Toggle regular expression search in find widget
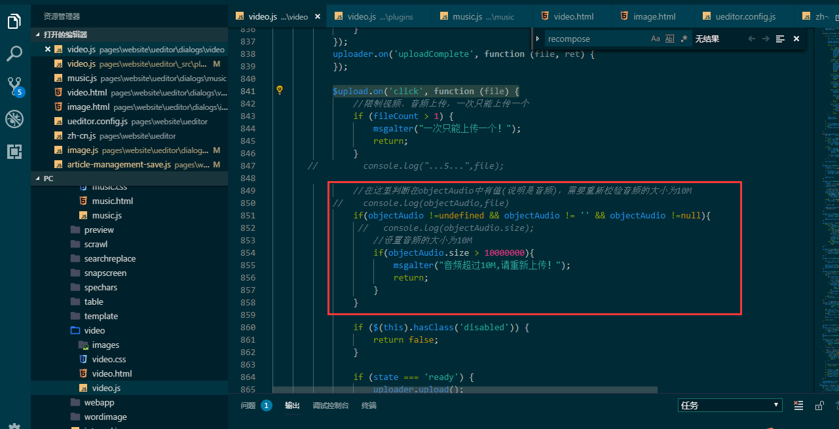The height and width of the screenshot is (429, 839). pyautogui.click(x=684, y=39)
